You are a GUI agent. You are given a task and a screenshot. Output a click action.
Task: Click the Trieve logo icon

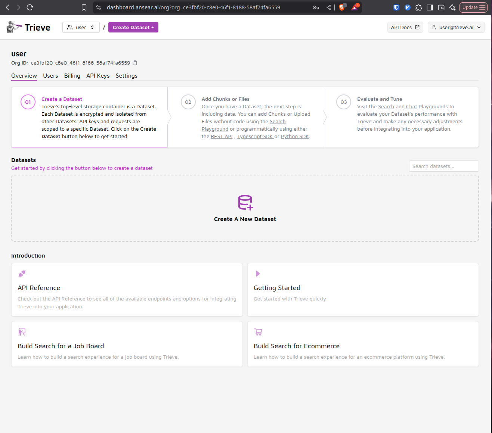pos(14,27)
